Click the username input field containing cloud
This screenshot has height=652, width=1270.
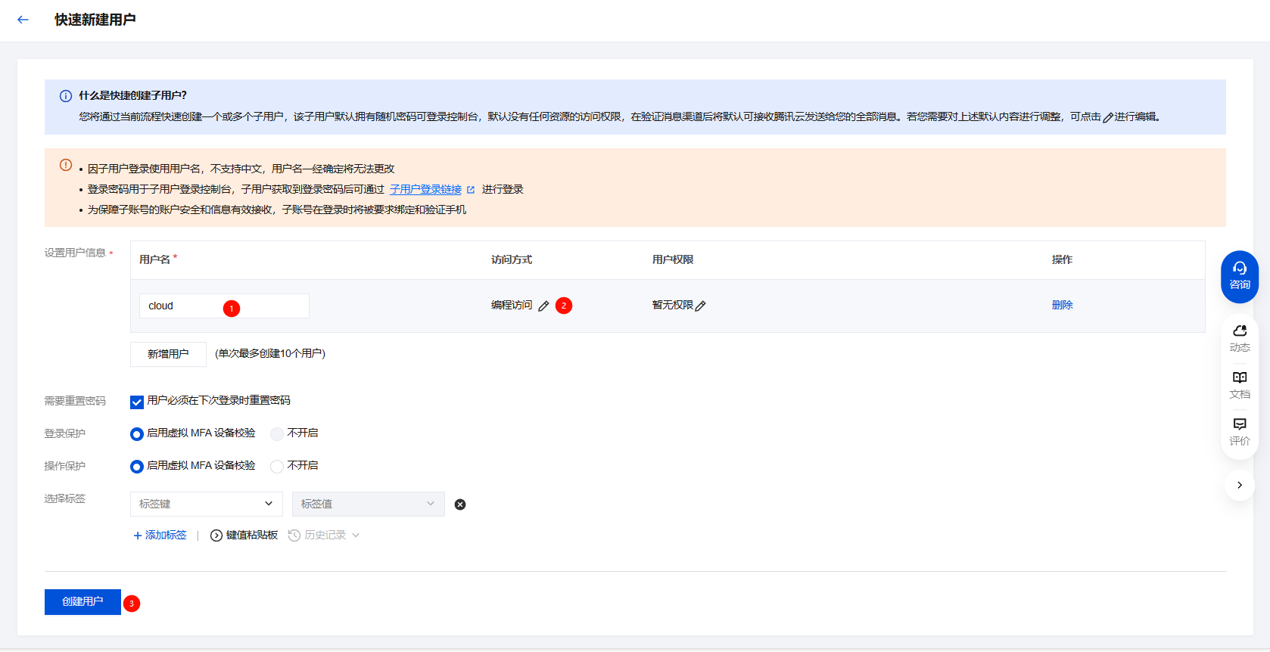point(182,306)
